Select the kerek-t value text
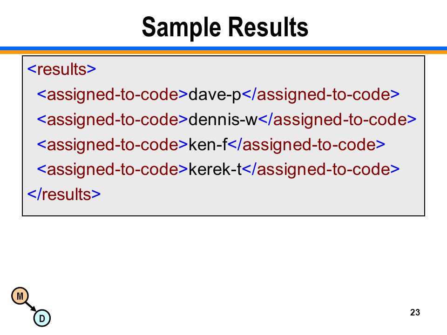Screen dimensions: 447x335 click(x=215, y=169)
